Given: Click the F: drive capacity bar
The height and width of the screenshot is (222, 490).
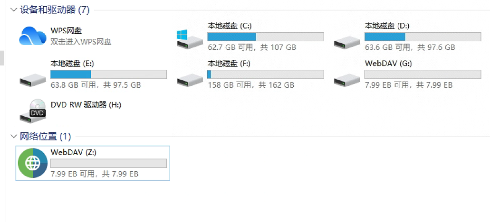Looking at the screenshot, I should pos(266,74).
